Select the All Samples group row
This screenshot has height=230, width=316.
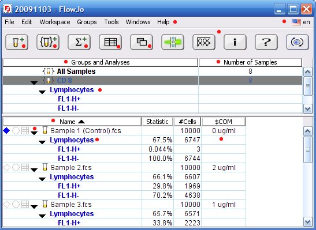153,71
